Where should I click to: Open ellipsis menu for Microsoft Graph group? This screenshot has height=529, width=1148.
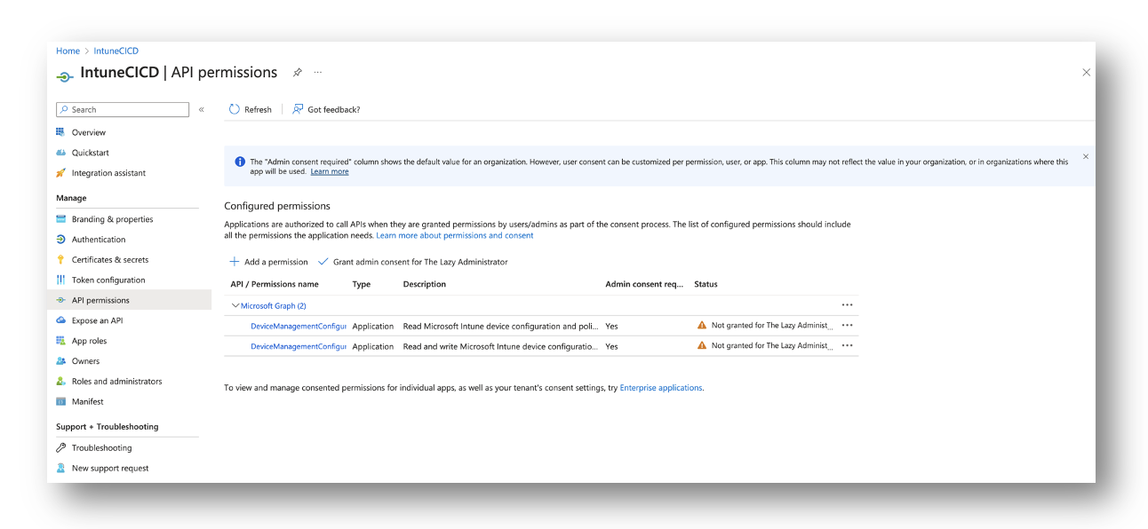[x=847, y=305]
